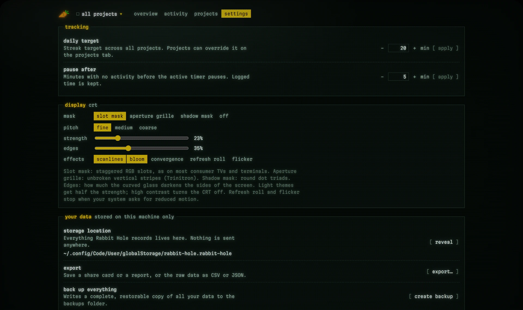Switch to the overview tab
Viewport: 523px width, 310px height.
(146, 14)
